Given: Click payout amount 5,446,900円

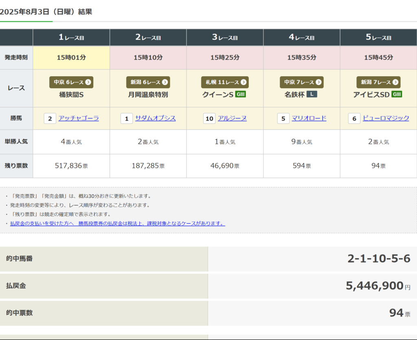Looking at the screenshot, I should (378, 286).
